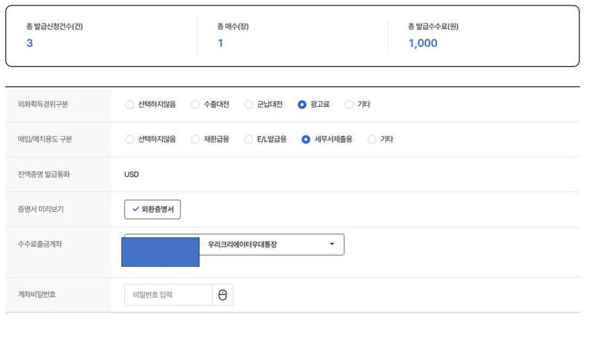
Task: Click the 외환증명서 preview button
Action: pyautogui.click(x=152, y=210)
